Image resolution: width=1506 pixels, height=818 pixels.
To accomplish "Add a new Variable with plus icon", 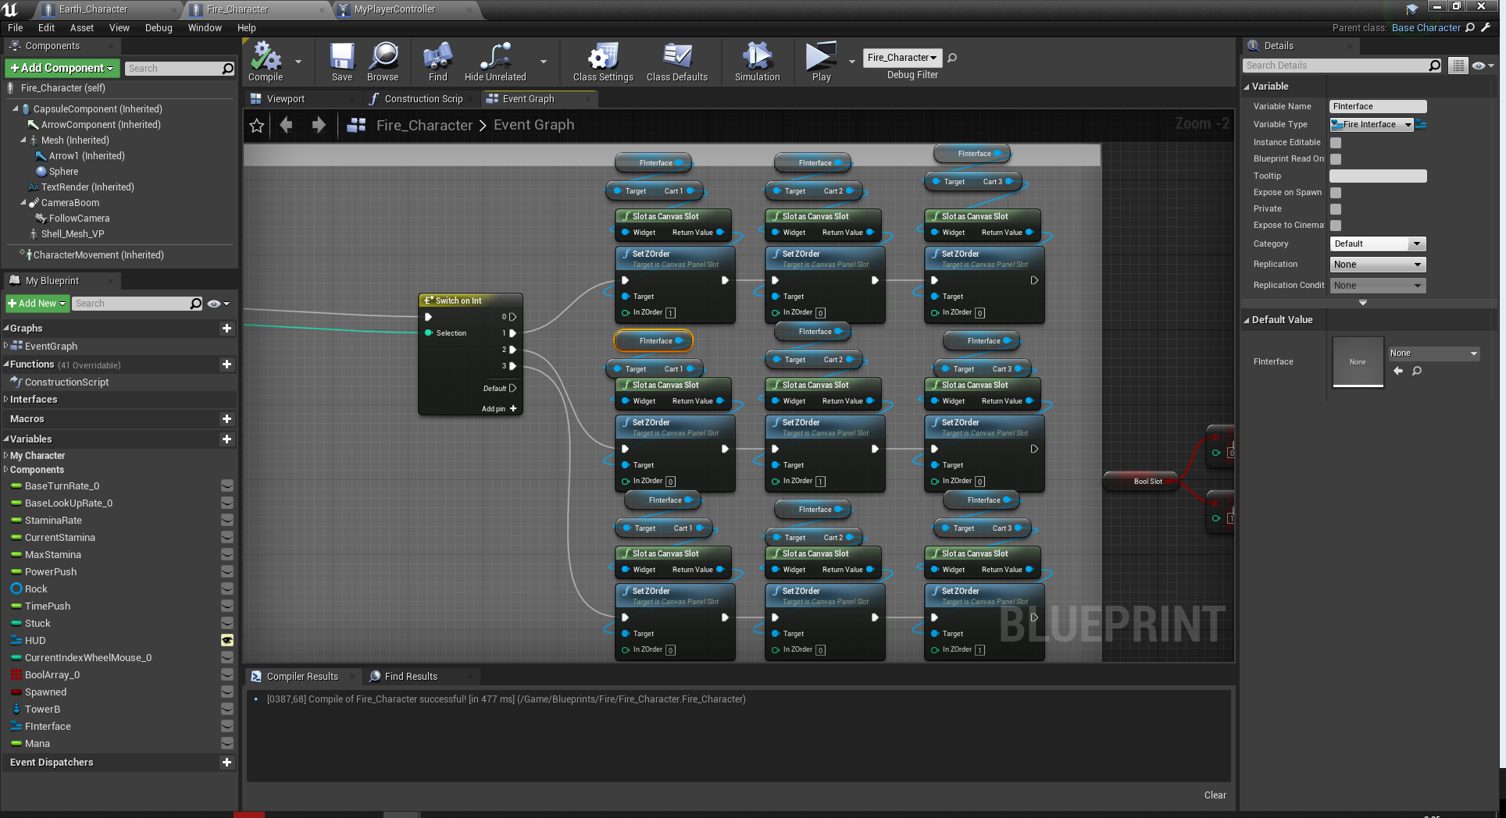I will point(227,439).
